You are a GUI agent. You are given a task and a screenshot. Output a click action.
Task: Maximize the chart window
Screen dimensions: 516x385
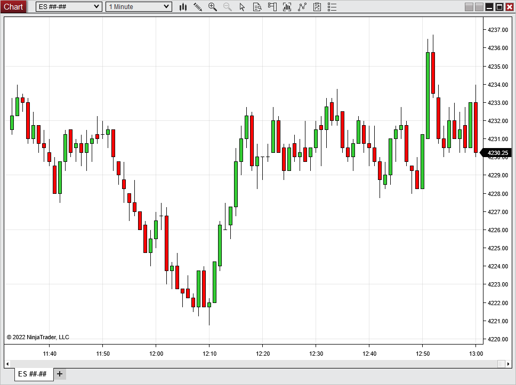point(499,7)
